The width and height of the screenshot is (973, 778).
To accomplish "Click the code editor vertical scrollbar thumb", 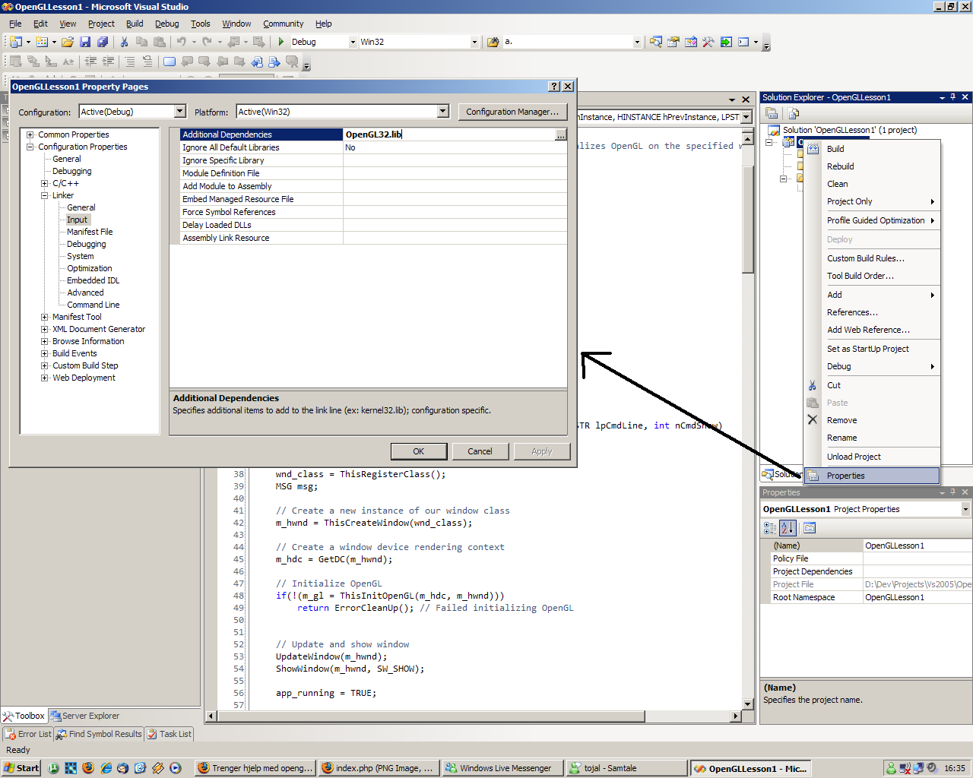I will pyautogui.click(x=748, y=220).
